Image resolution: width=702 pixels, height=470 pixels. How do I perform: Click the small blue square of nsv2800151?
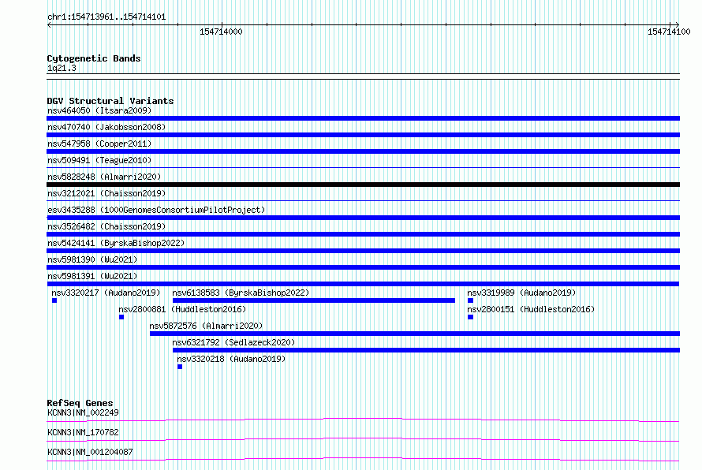470,317
